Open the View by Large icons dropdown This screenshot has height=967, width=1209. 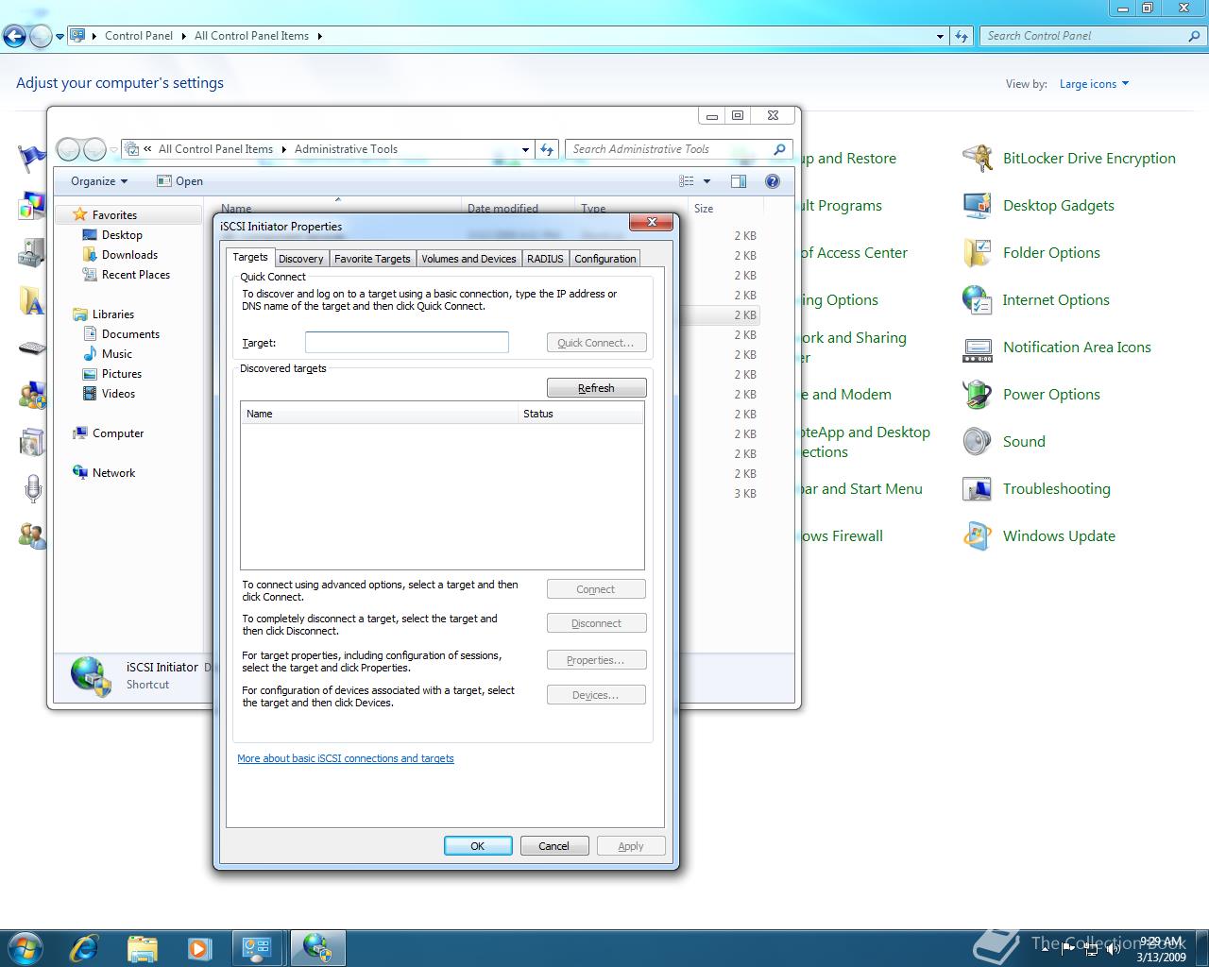point(1094,84)
